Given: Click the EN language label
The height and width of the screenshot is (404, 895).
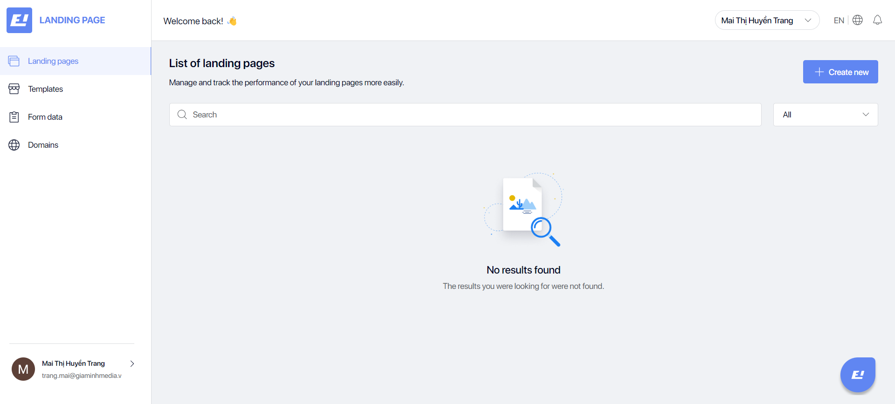Looking at the screenshot, I should pos(839,21).
